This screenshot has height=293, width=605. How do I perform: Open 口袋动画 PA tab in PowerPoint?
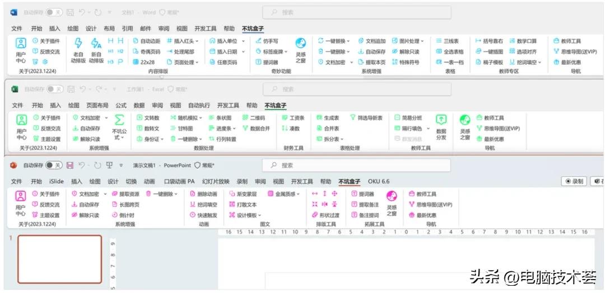179,181
